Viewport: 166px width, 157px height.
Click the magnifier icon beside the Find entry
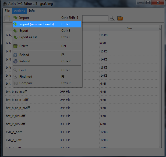[x=15, y=70]
